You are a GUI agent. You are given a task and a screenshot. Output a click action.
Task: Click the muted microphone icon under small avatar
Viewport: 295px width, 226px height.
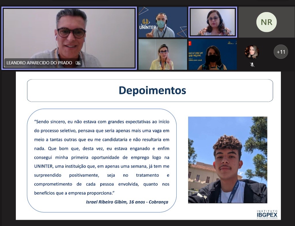[x=252, y=65]
